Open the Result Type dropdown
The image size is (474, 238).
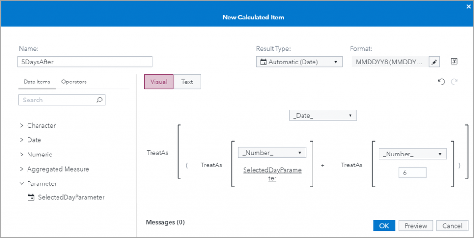pyautogui.click(x=299, y=62)
